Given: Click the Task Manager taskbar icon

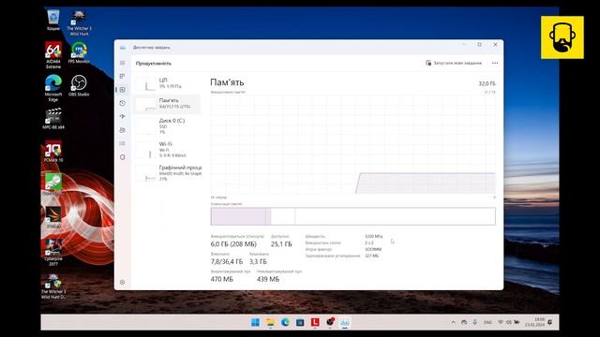Looking at the screenshot, I should pos(345,322).
